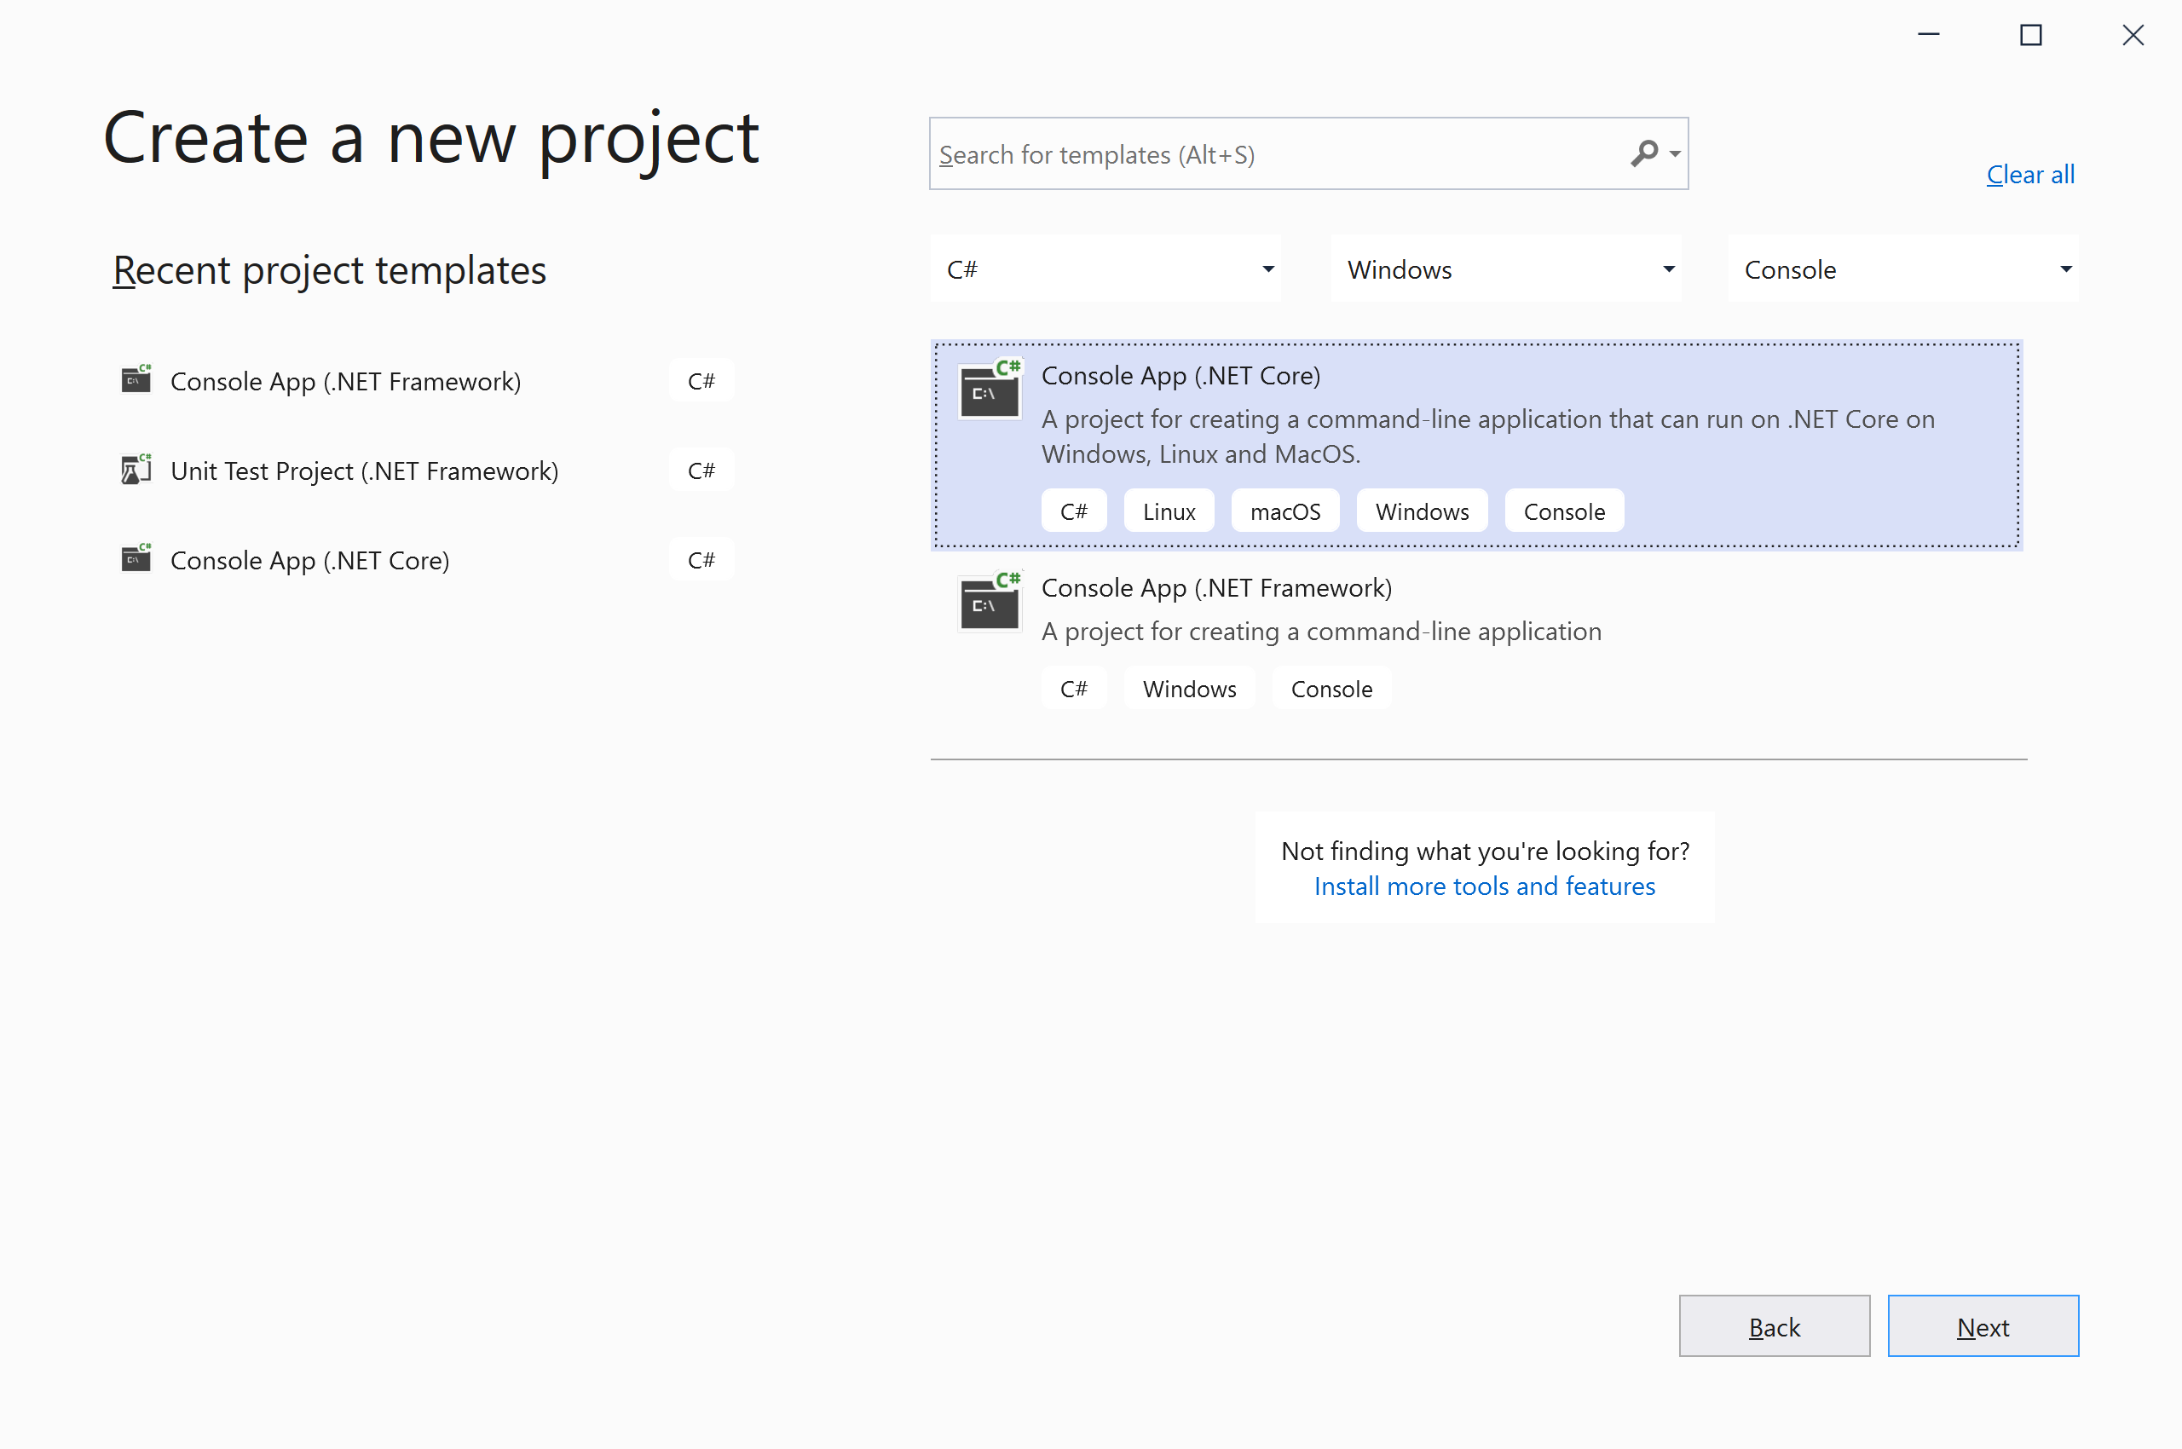Click Console App (.NET Core) template icon

tap(989, 390)
